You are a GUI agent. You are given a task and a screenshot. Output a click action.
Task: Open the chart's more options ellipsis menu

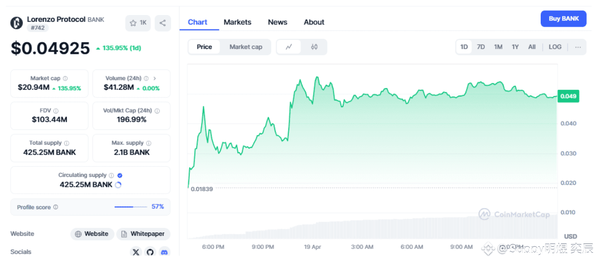tap(578, 47)
